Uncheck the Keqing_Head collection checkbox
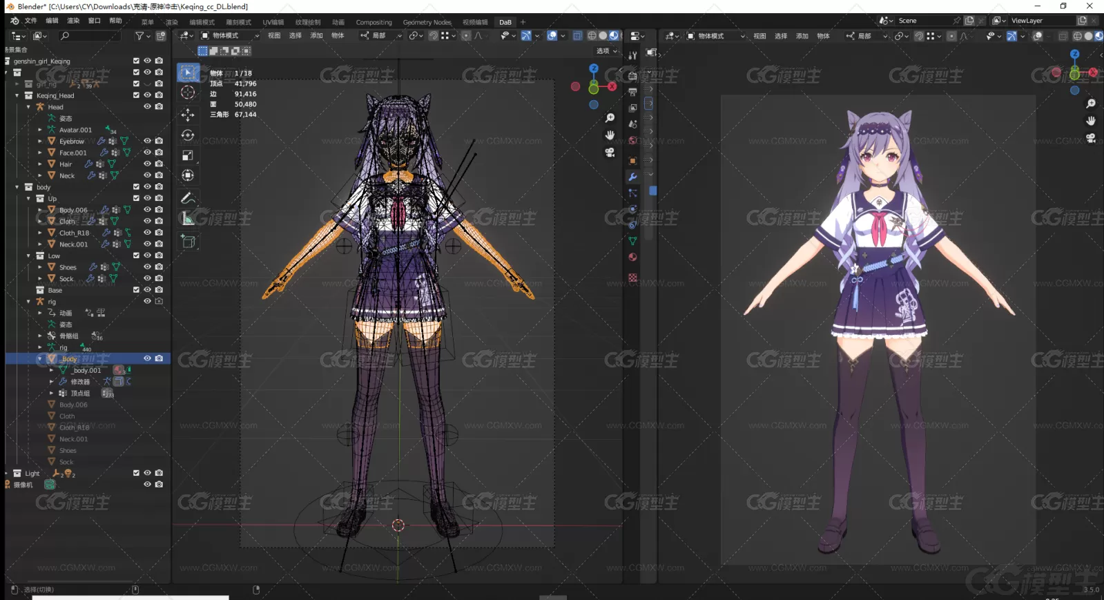 click(x=136, y=95)
